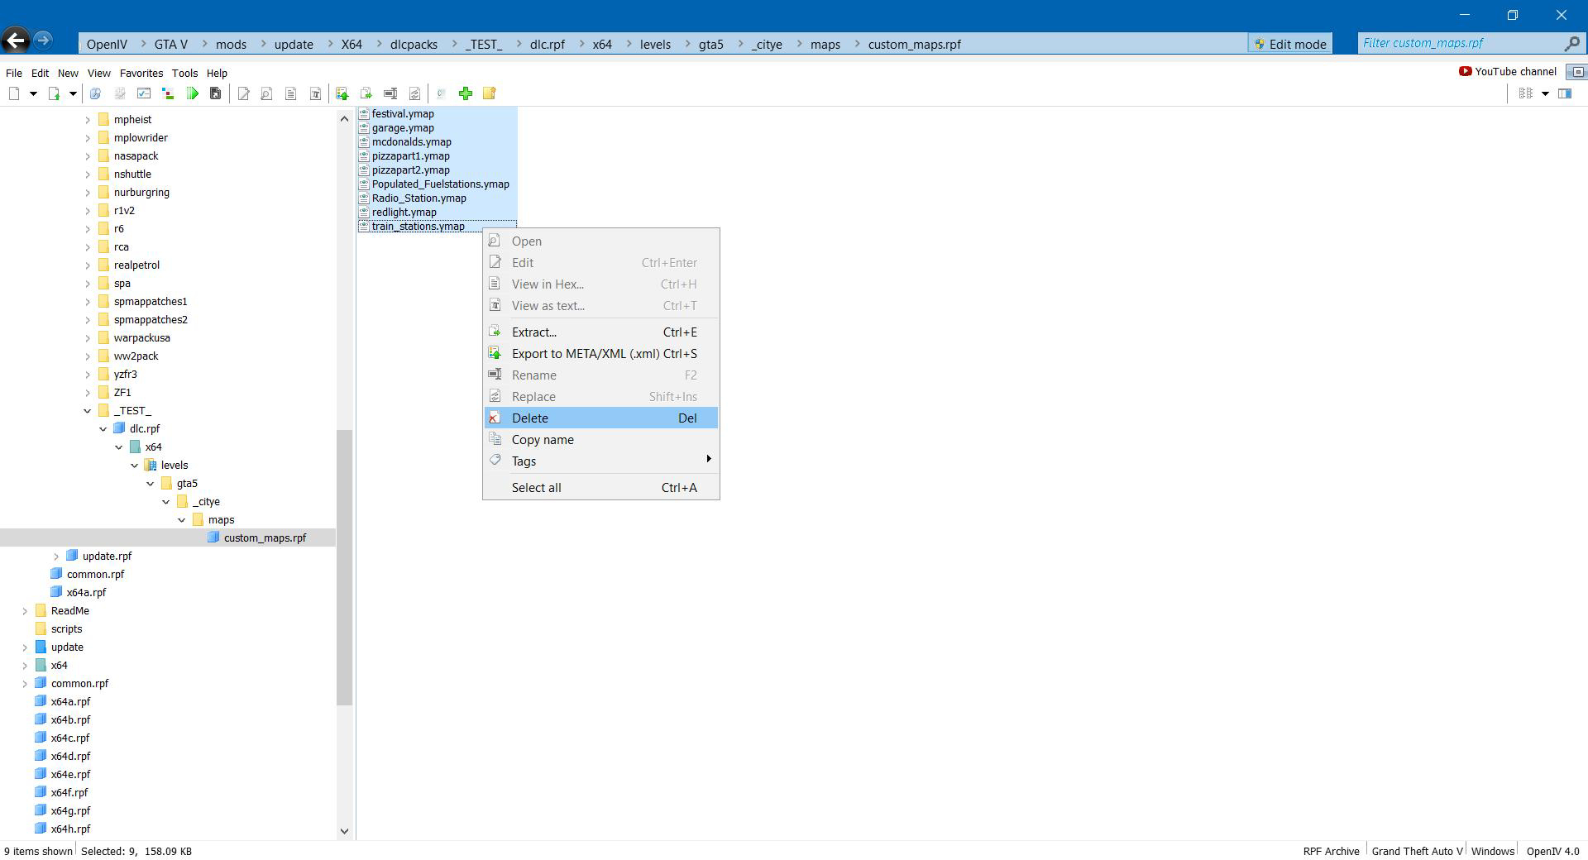Open the Tools menu

tap(184, 73)
